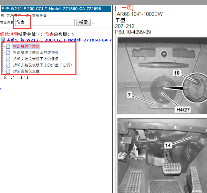
Task: Select 拆卸安装仪表板 tree item
Action: 26,46
